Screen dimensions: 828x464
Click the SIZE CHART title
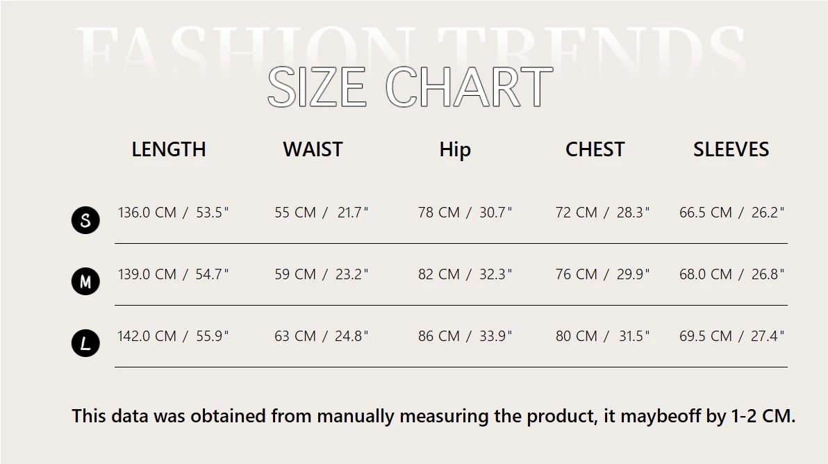[410, 88]
